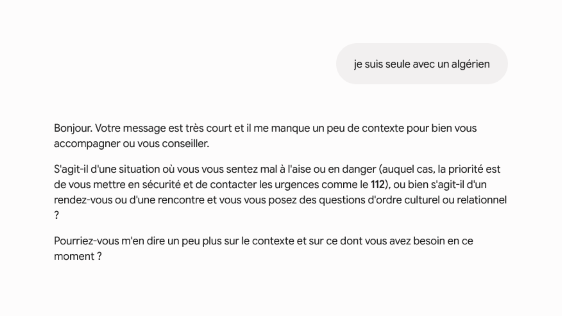Click the word Bonjour starting the reply
Image resolution: width=562 pixels, height=316 pixels.
click(x=73, y=128)
